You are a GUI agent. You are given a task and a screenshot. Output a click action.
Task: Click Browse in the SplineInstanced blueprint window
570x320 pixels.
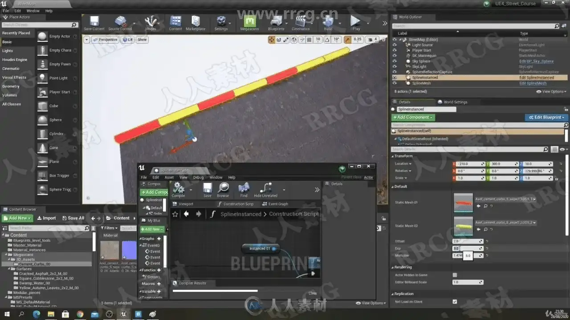click(x=223, y=190)
